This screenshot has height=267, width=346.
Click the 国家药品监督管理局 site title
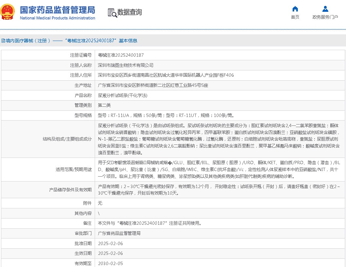click(x=57, y=10)
